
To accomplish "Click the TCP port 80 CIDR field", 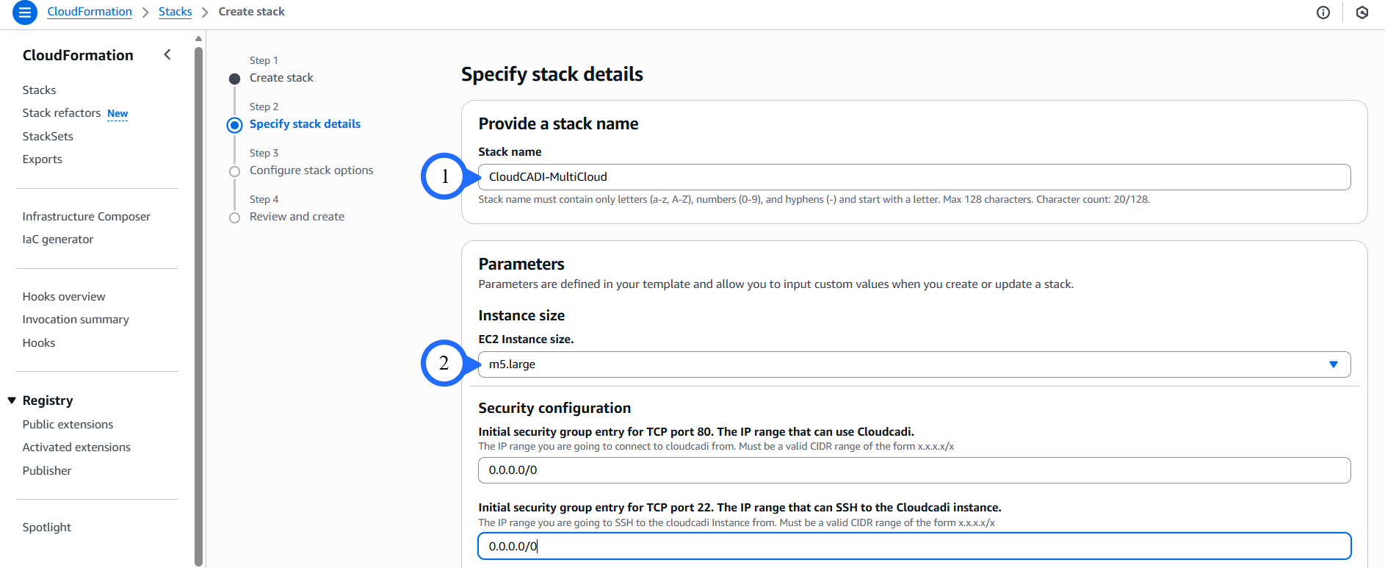I will 914,470.
